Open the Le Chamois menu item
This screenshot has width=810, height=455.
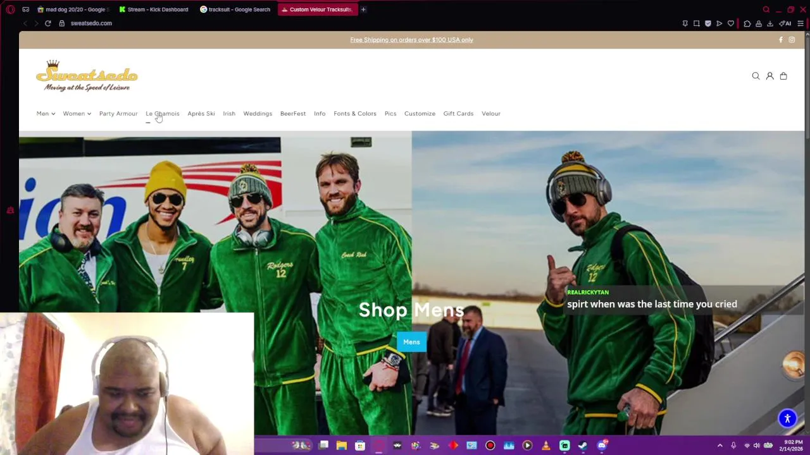coord(163,114)
